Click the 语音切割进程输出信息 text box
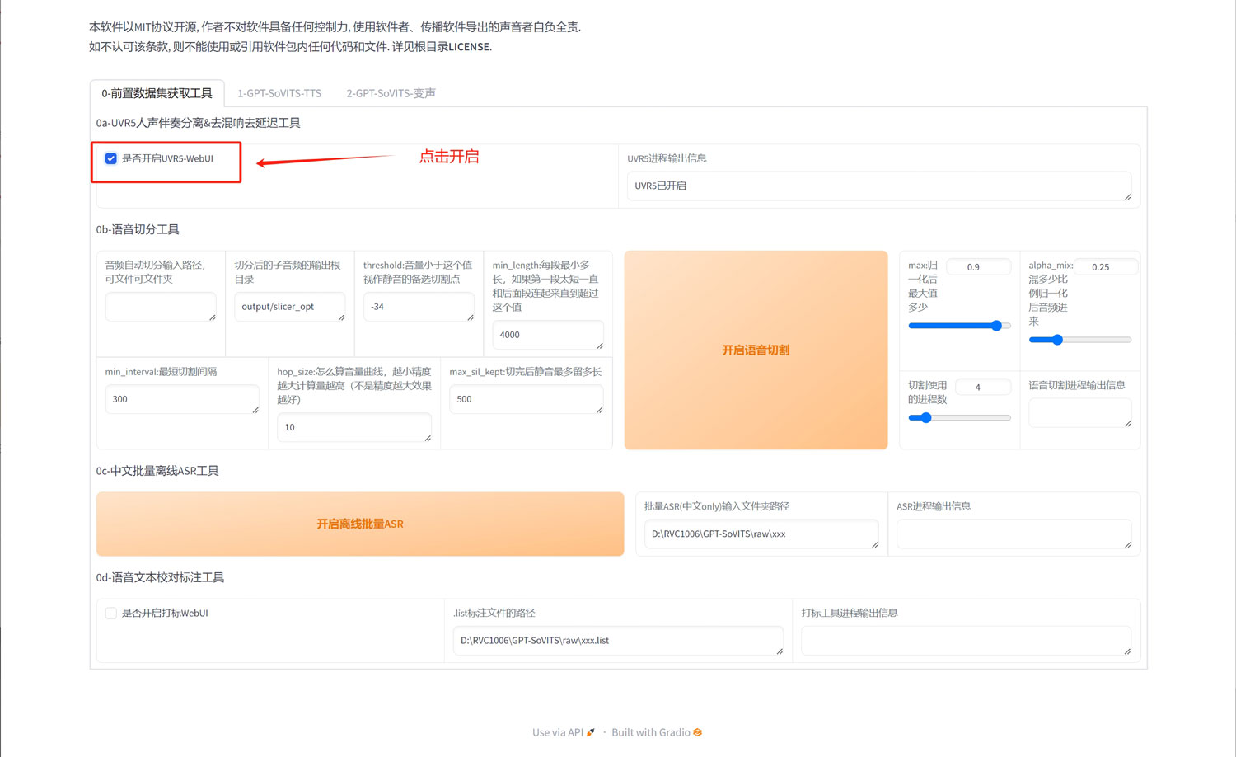This screenshot has height=757, width=1236. click(x=1080, y=412)
